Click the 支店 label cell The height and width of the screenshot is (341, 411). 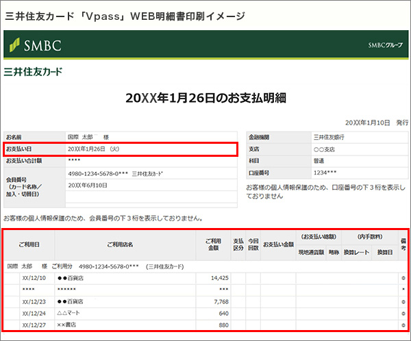click(x=279, y=149)
